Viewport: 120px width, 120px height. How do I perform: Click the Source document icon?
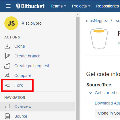click(x=7, y=116)
